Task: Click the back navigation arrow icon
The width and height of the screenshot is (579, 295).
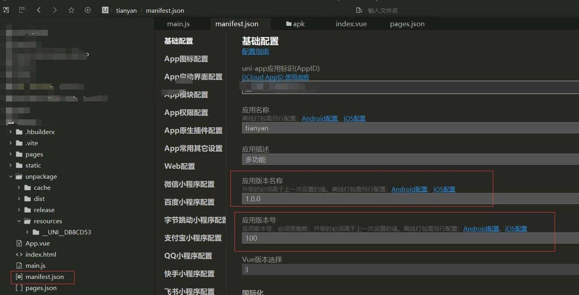Action: (x=38, y=10)
